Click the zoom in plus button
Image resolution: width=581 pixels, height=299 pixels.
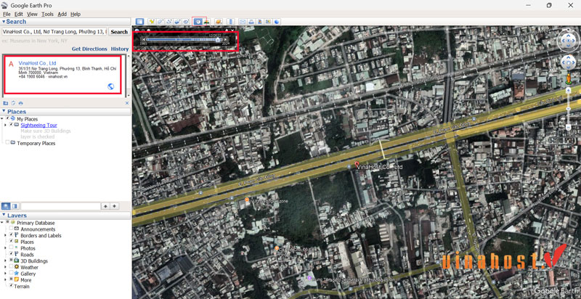[x=568, y=91]
